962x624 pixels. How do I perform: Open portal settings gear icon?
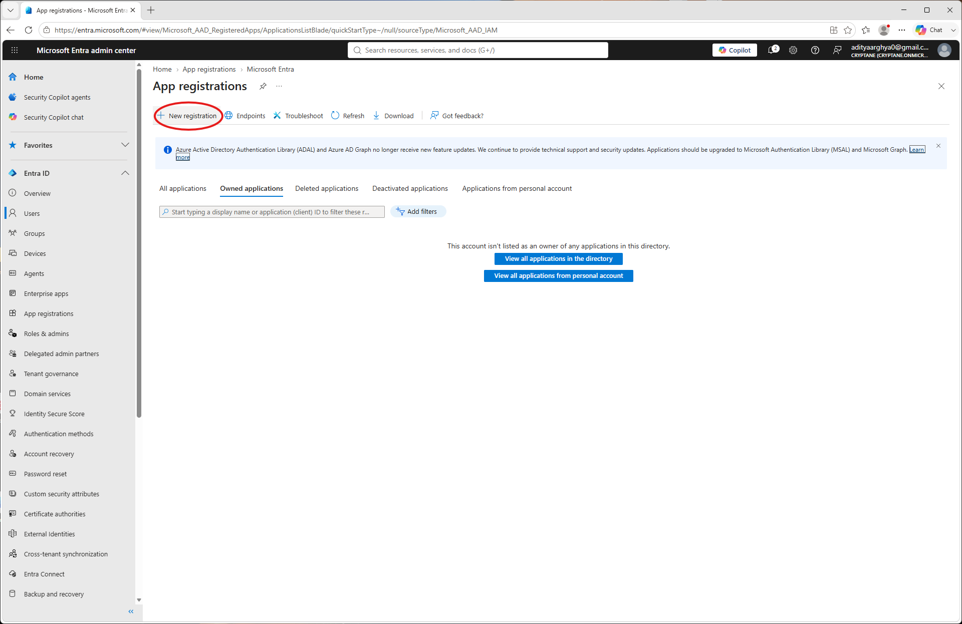793,50
